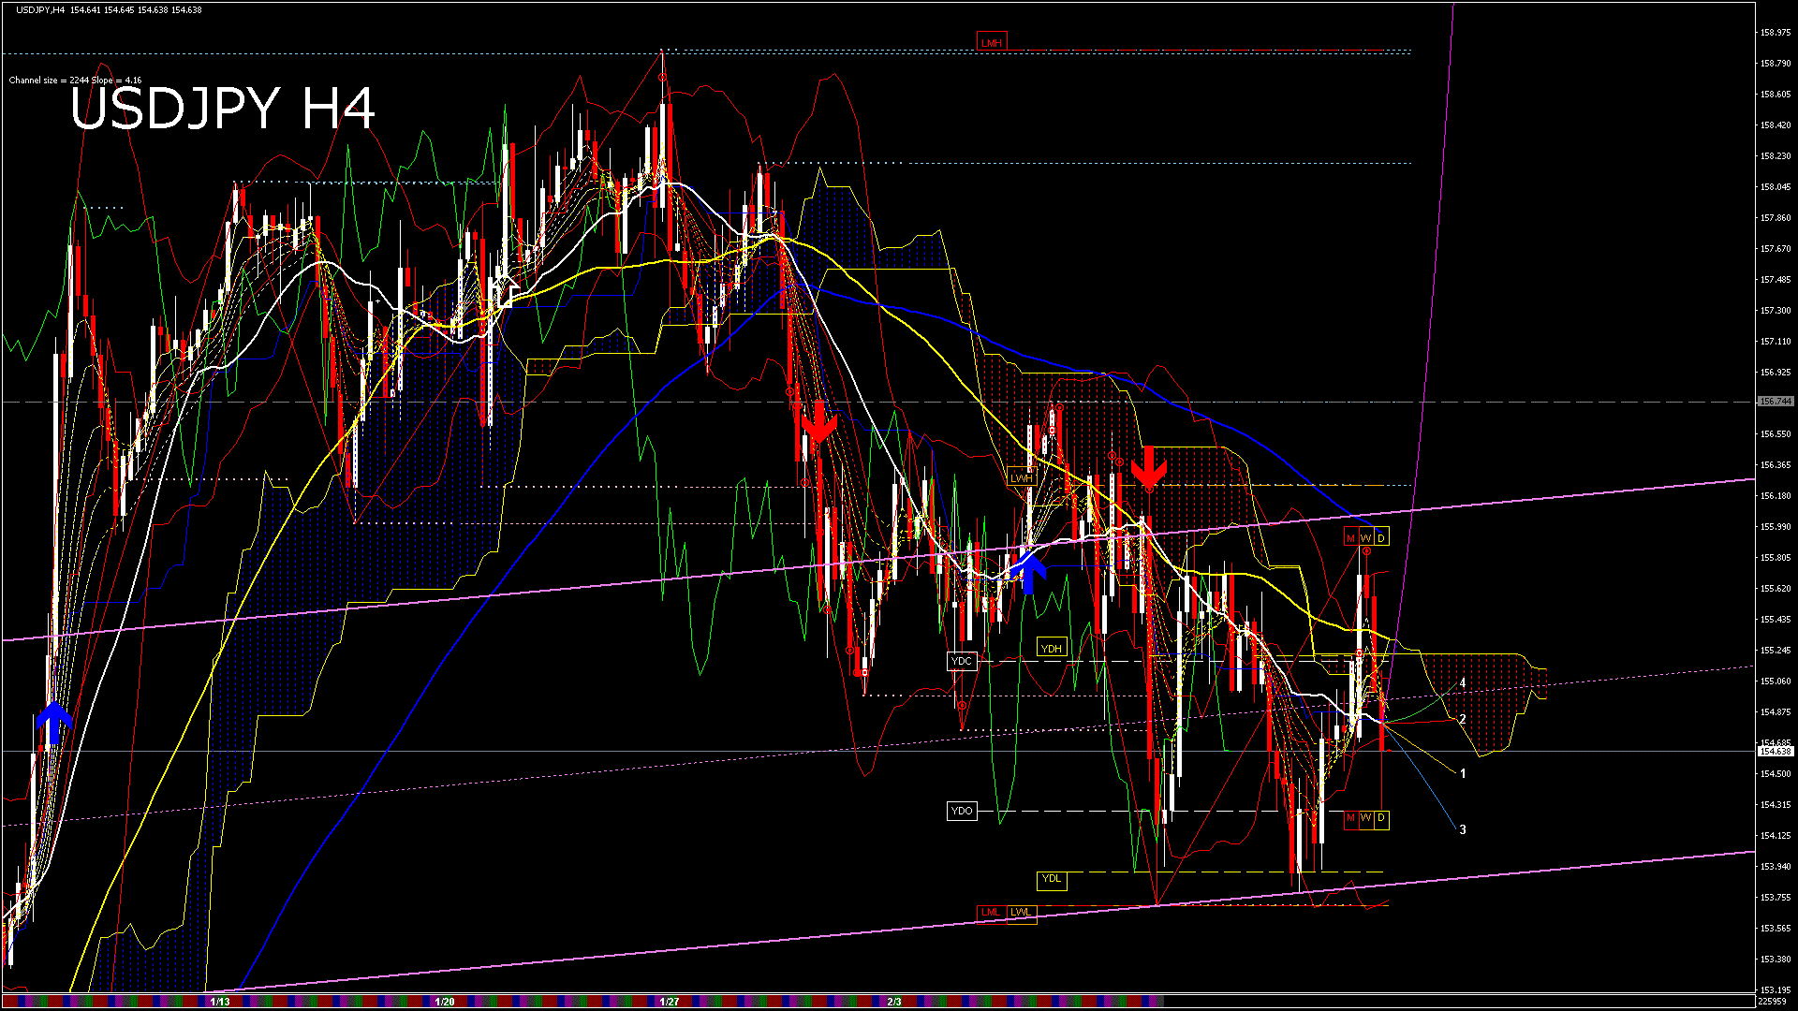Click 153.940 on the price scale
This screenshot has height=1011, width=1798.
pyautogui.click(x=1776, y=867)
